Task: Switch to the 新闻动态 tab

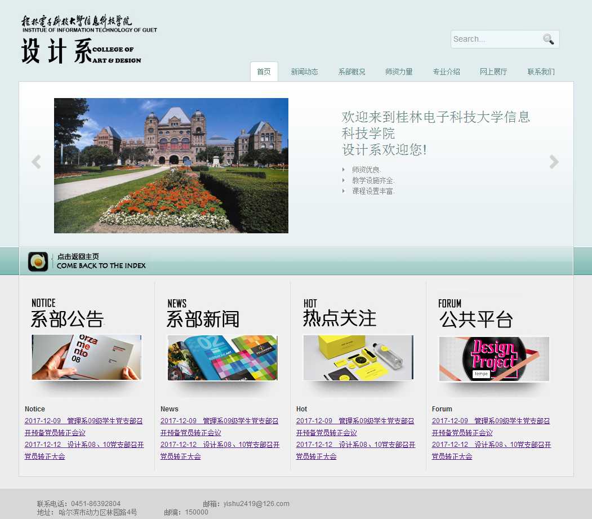Action: click(304, 72)
